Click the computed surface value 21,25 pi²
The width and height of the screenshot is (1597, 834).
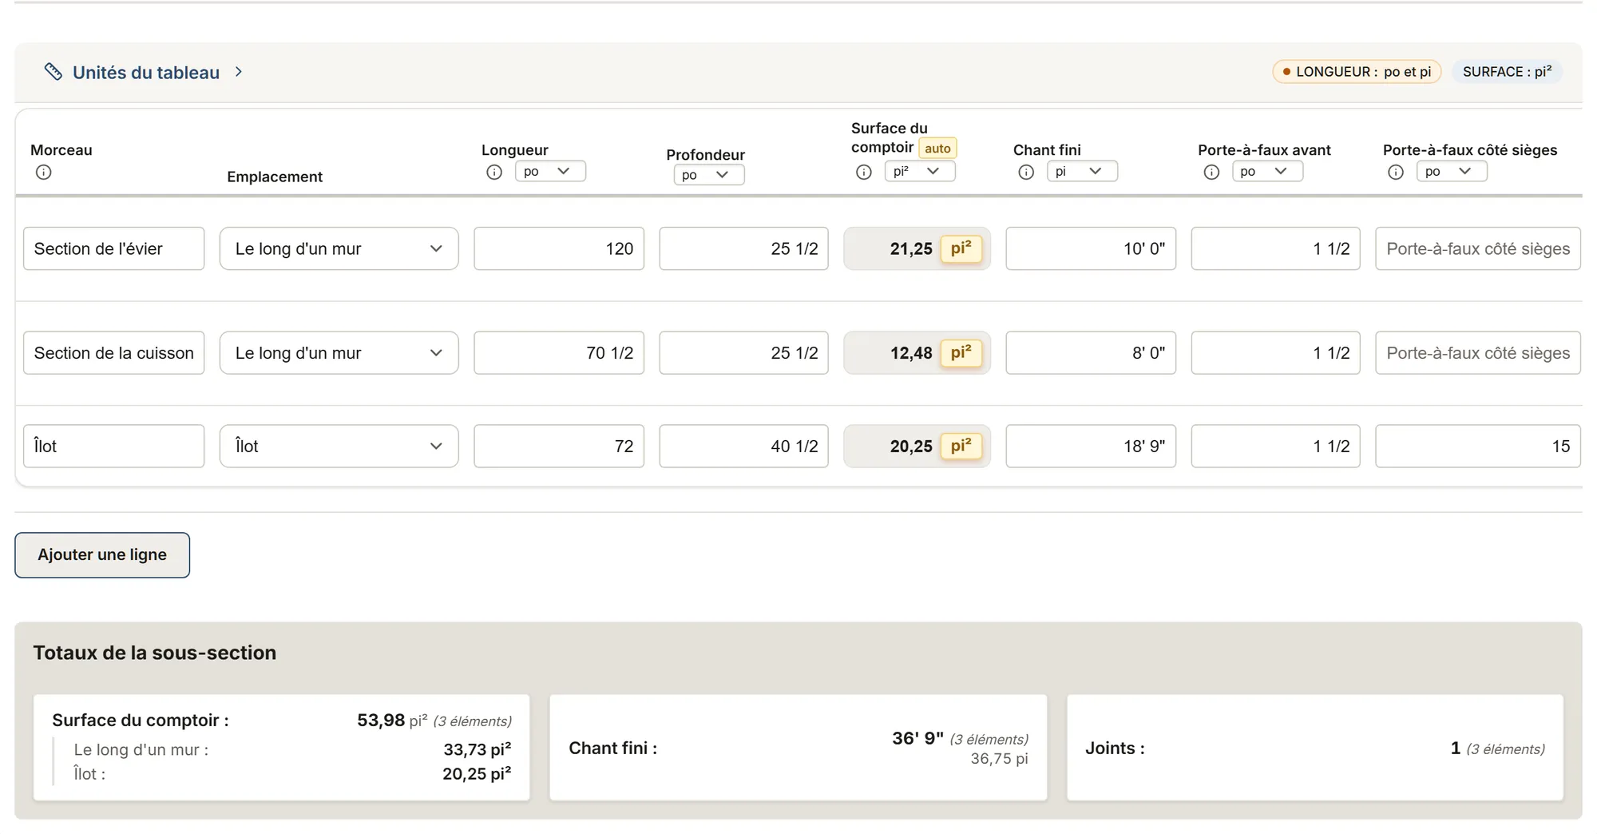pyautogui.click(x=917, y=248)
